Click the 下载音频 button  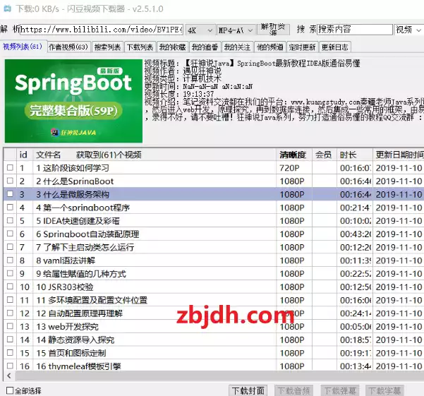[294, 390]
